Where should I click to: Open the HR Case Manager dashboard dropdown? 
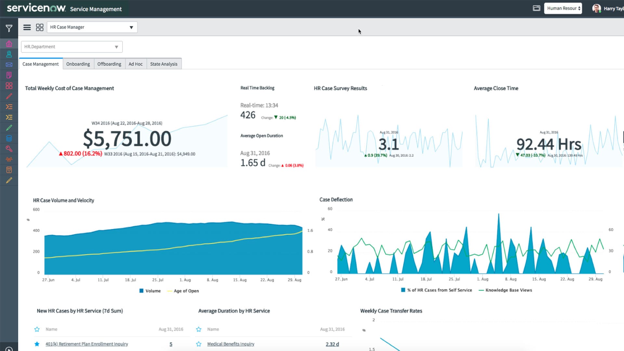point(92,27)
